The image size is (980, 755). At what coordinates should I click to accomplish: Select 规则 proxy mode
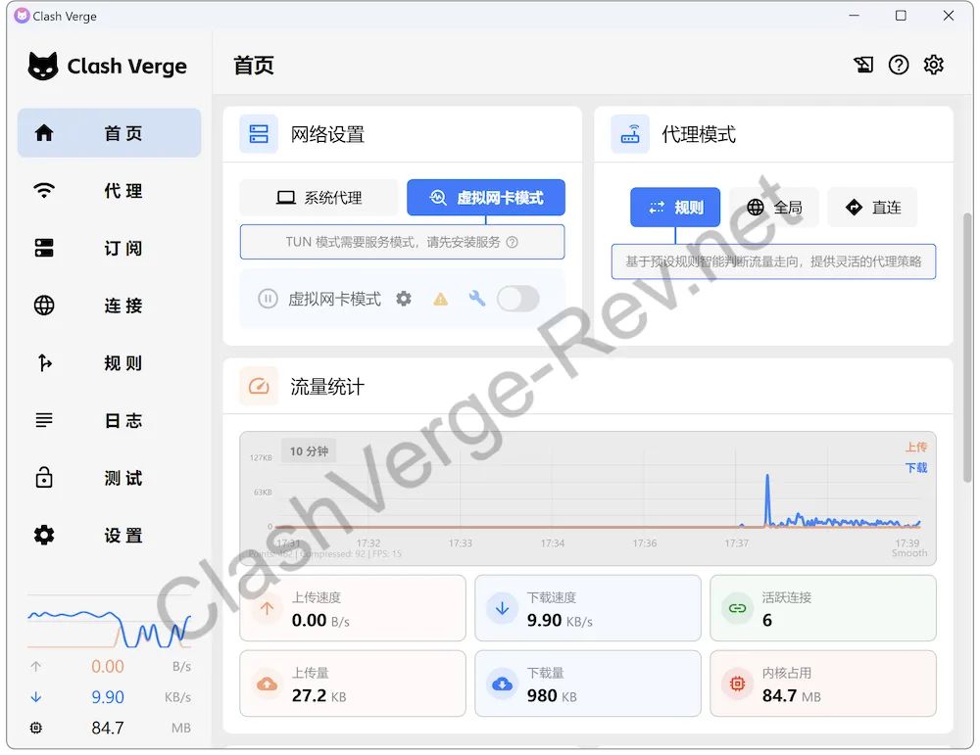point(675,208)
